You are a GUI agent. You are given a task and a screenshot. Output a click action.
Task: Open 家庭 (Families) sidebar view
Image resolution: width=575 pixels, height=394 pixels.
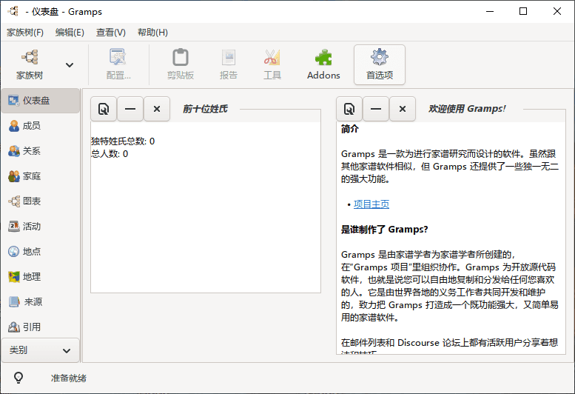click(x=31, y=176)
